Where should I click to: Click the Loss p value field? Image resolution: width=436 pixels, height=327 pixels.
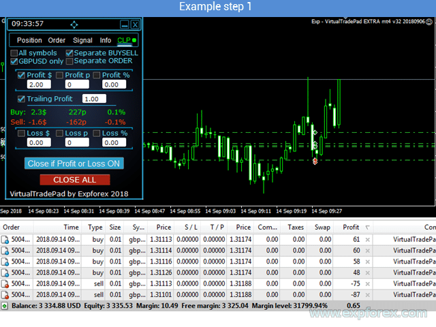pyautogui.click(x=77, y=142)
